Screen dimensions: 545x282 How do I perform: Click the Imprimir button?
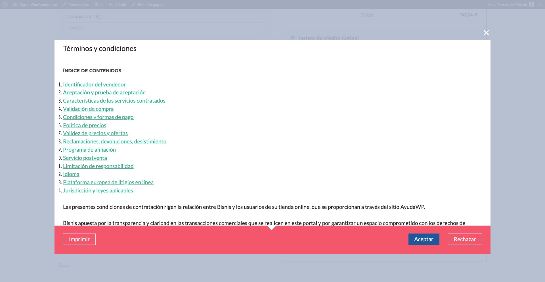coord(79,239)
